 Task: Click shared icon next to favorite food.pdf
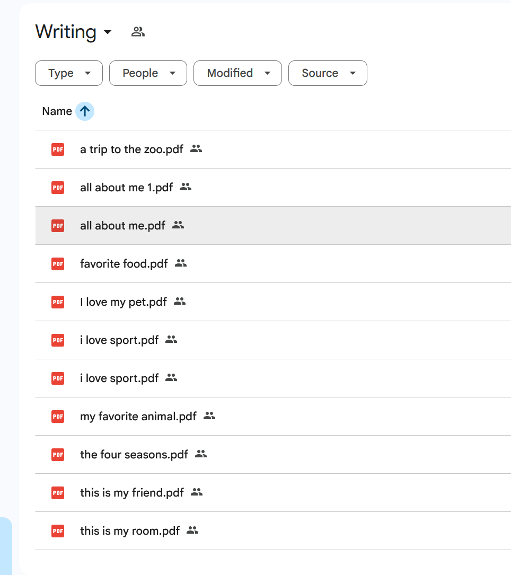pyautogui.click(x=181, y=263)
